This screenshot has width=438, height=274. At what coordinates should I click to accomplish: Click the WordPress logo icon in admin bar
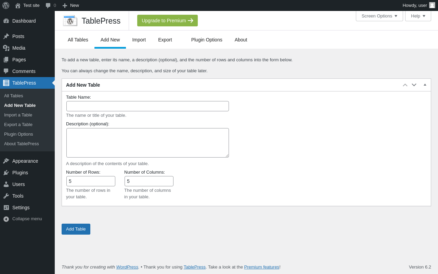pyautogui.click(x=6, y=5)
